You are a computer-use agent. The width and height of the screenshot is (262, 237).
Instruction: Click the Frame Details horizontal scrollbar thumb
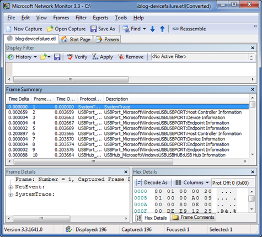41,218
